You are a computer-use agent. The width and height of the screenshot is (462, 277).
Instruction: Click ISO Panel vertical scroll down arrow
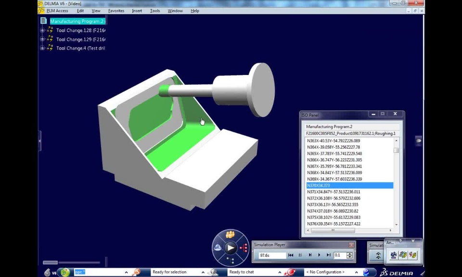(x=396, y=225)
